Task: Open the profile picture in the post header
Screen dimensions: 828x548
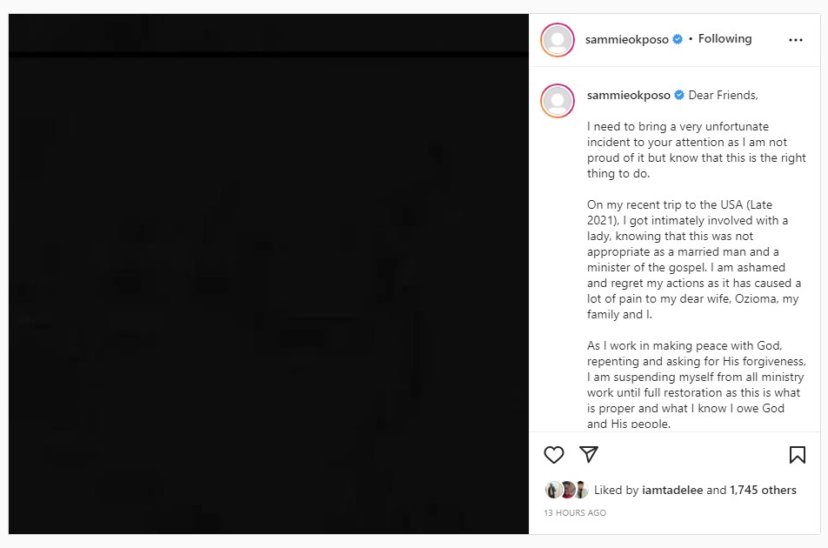Action: point(558,40)
